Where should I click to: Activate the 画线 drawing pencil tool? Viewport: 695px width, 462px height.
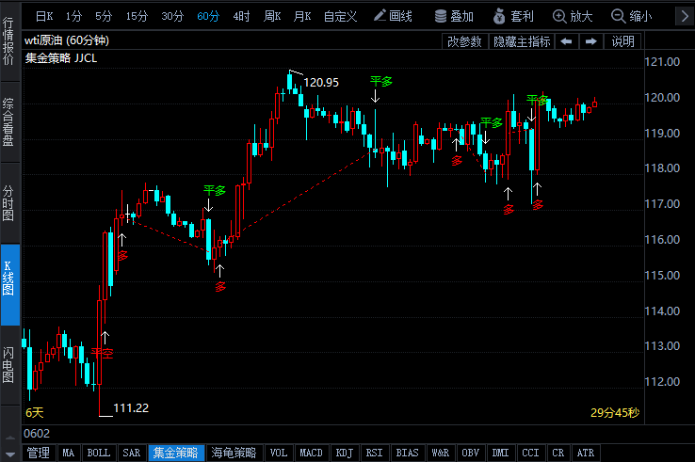click(x=393, y=16)
